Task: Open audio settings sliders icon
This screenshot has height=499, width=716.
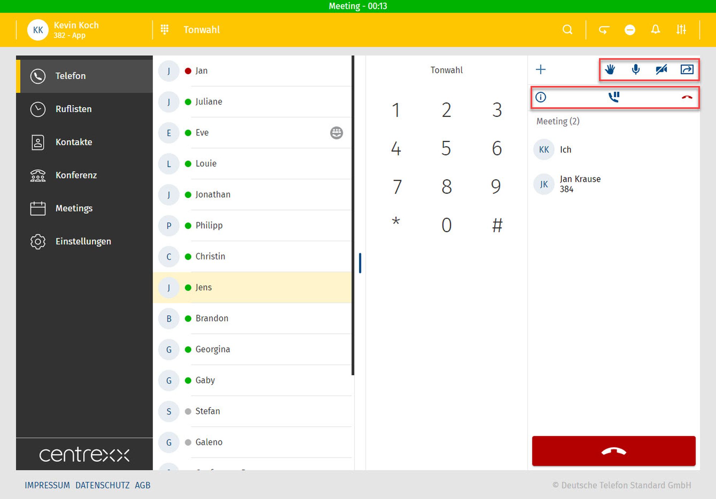Action: point(681,30)
